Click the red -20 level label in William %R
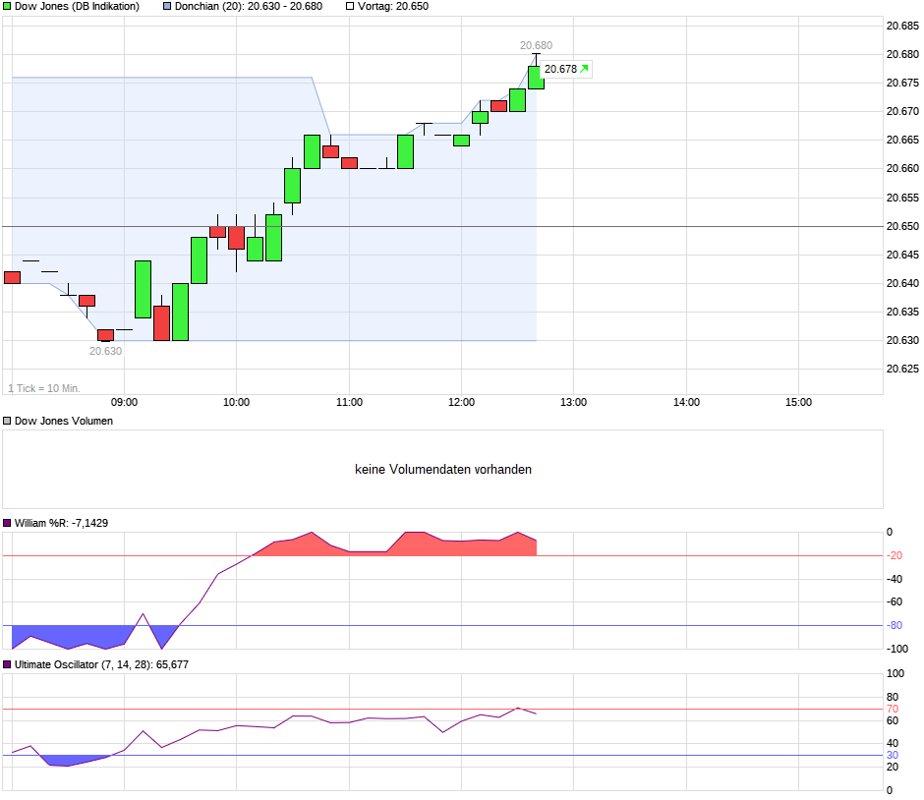This screenshot has width=924, height=800. 895,555
